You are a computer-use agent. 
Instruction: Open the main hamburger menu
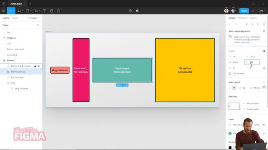click(x=3, y=11)
